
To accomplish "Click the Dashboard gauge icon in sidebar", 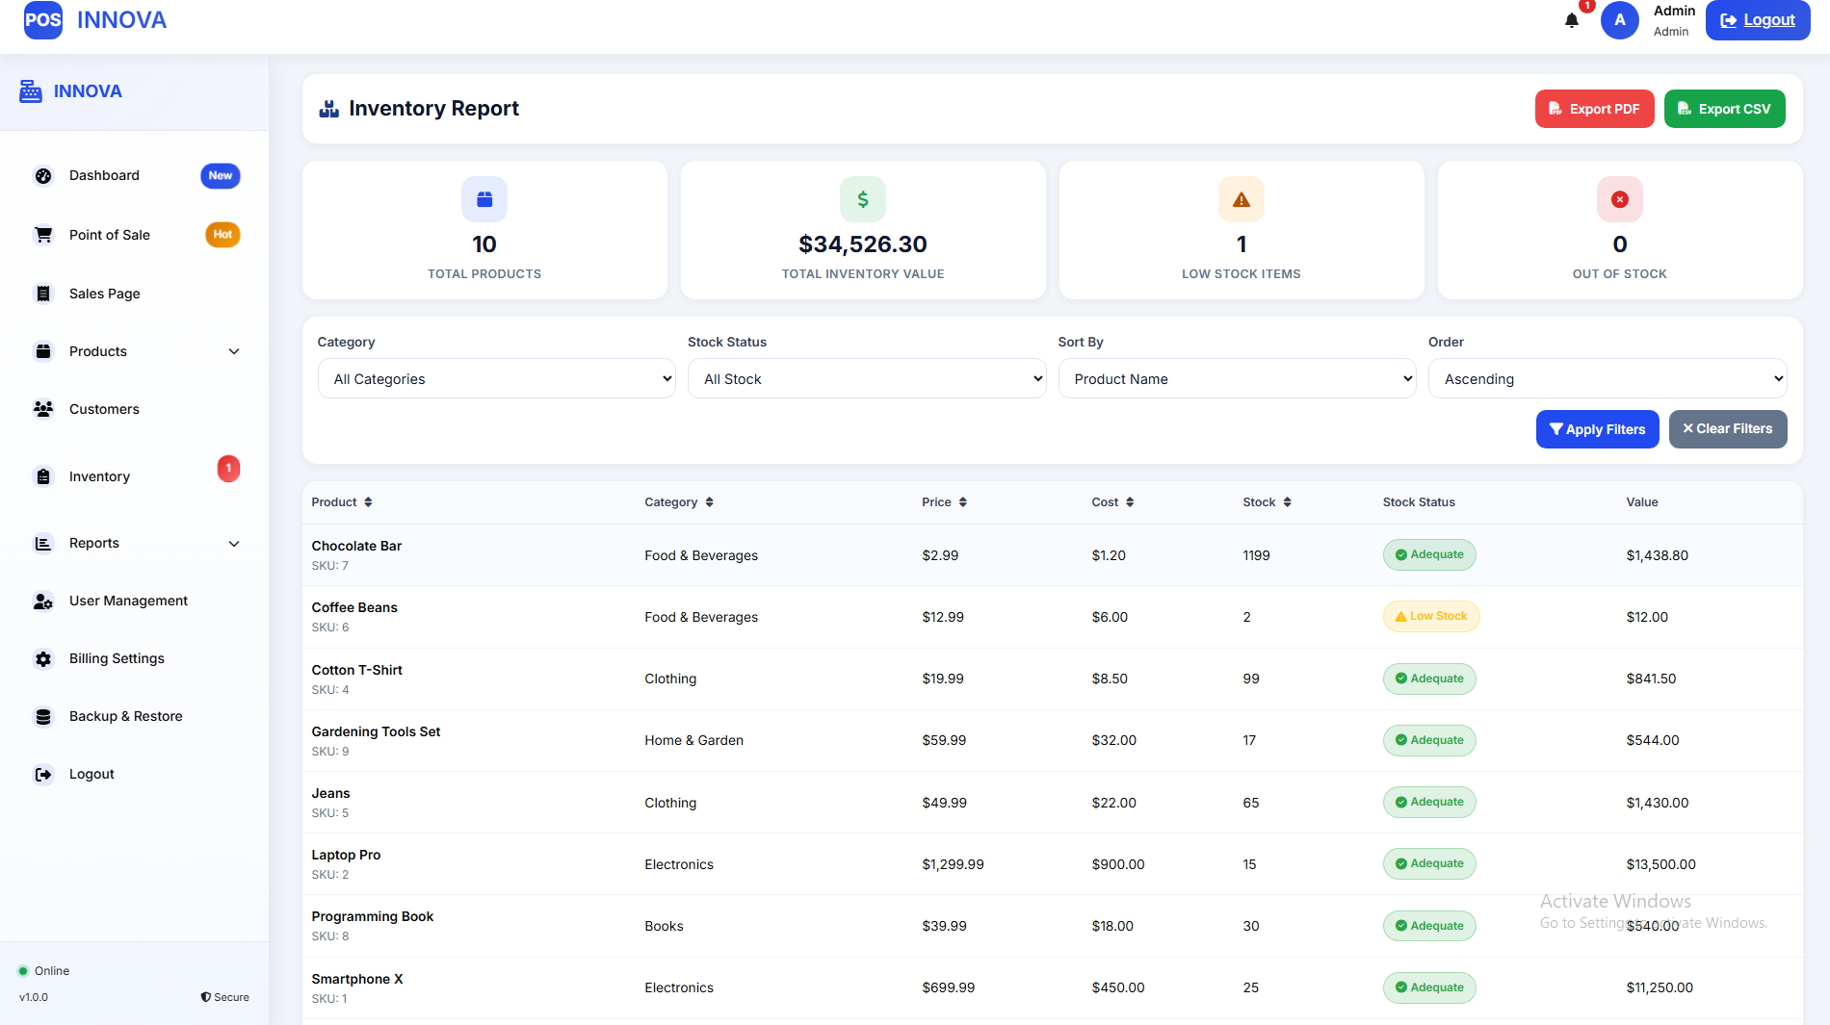I will tap(43, 176).
